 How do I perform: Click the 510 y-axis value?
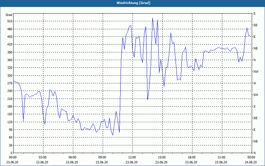(9, 21)
